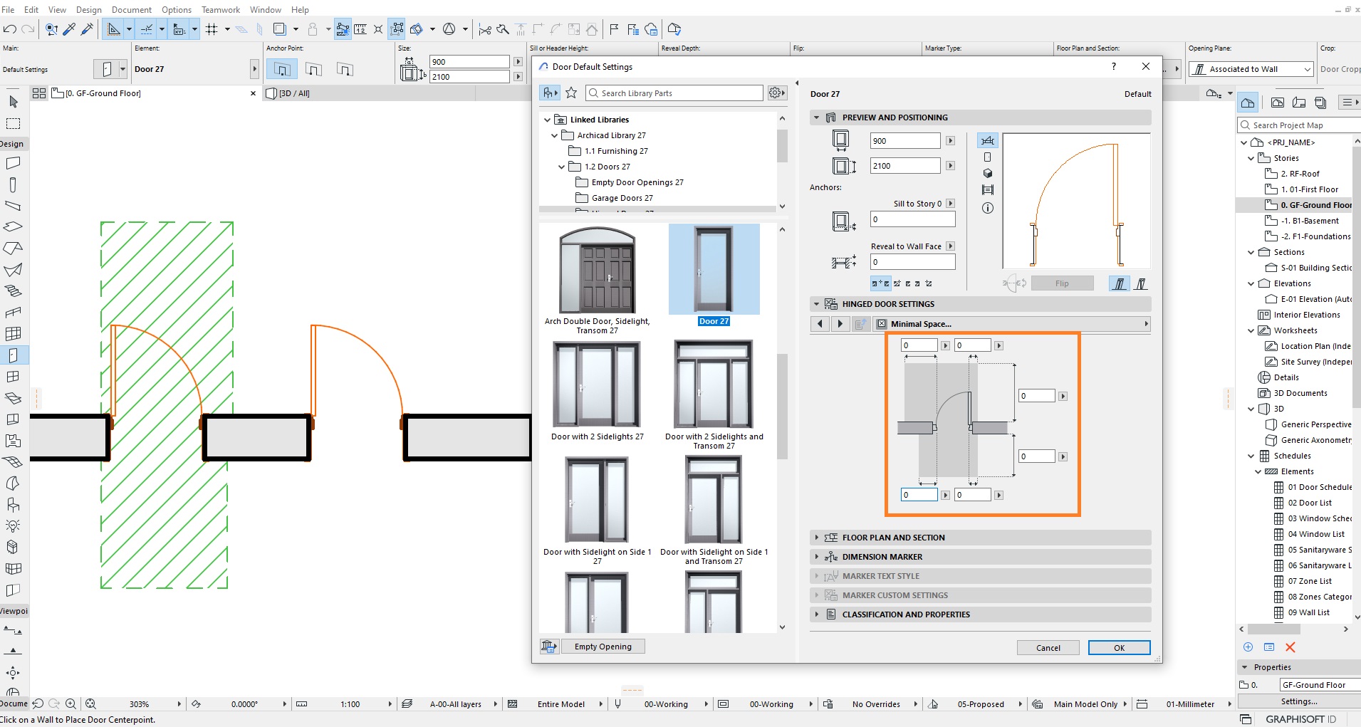Enable the highlighted opening-side toggle beside Flip
The height and width of the screenshot is (727, 1361).
pyautogui.click(x=1120, y=283)
